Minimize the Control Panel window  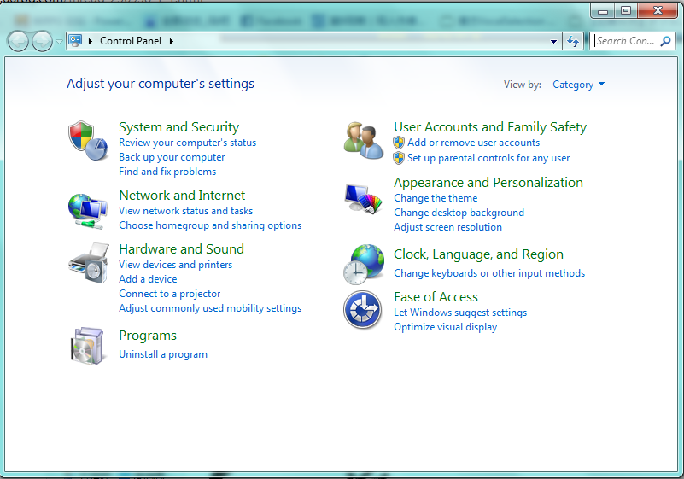click(x=603, y=10)
